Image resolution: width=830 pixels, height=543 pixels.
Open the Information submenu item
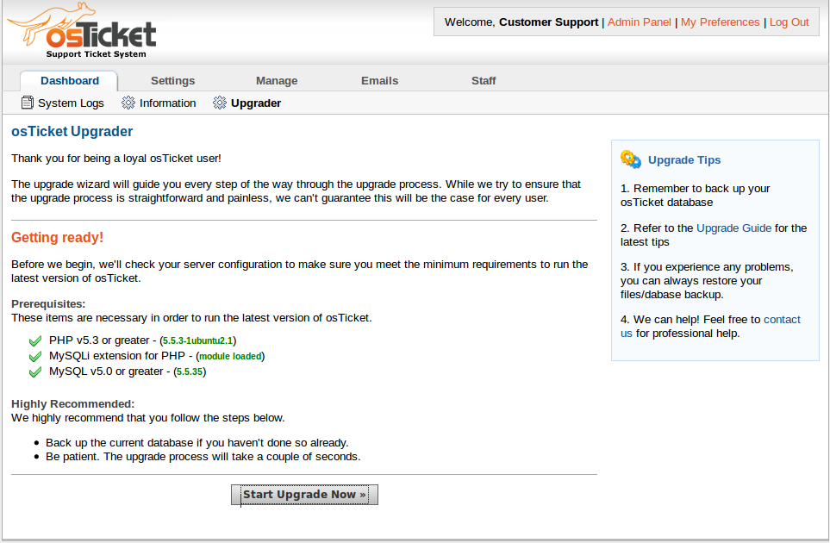[167, 103]
